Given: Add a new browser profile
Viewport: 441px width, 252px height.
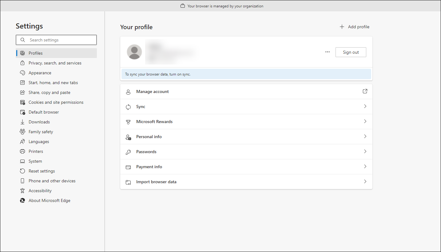Looking at the screenshot, I should [x=354, y=27].
